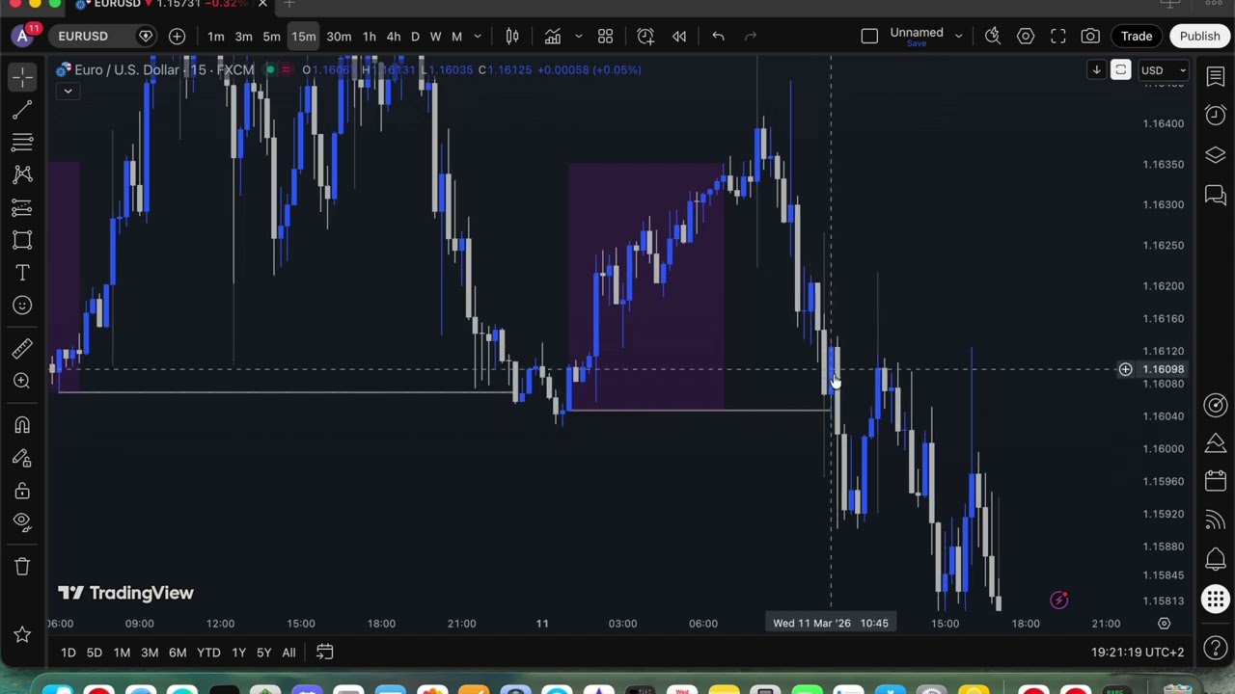This screenshot has height=694, width=1235.
Task: Open the layout setup square icon
Action: 869,36
